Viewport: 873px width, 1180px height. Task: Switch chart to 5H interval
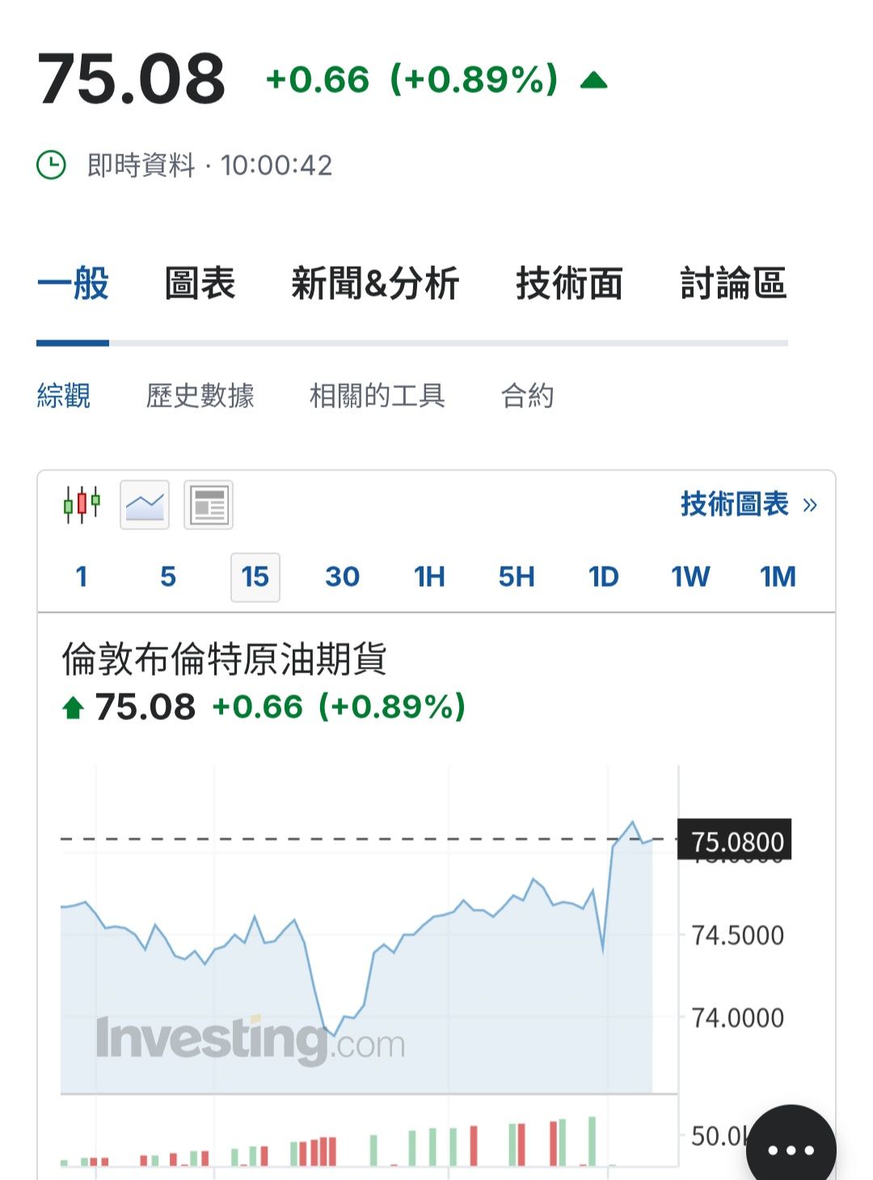pos(516,577)
